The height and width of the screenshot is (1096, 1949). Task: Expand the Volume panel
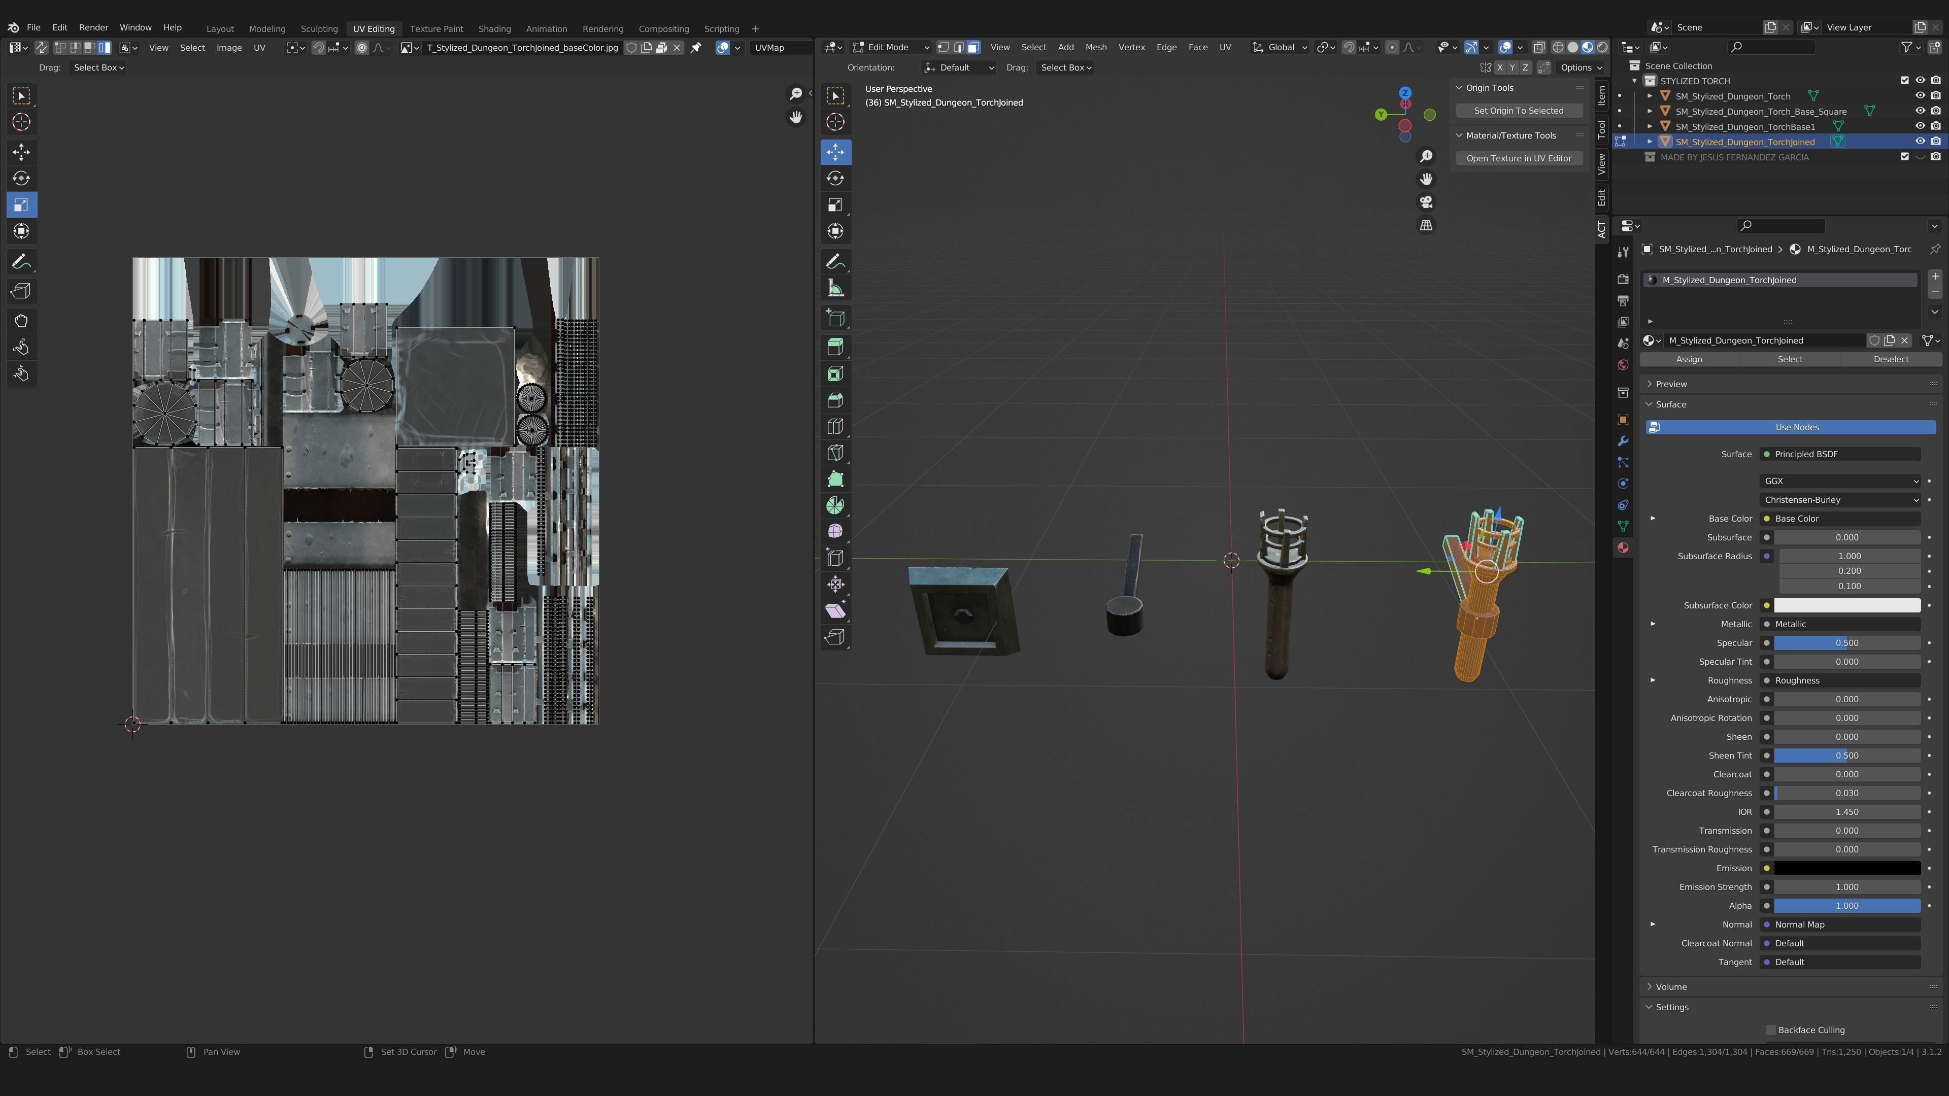pyautogui.click(x=1671, y=987)
